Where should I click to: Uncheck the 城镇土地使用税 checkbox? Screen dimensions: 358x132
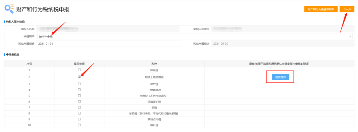click(x=79, y=77)
